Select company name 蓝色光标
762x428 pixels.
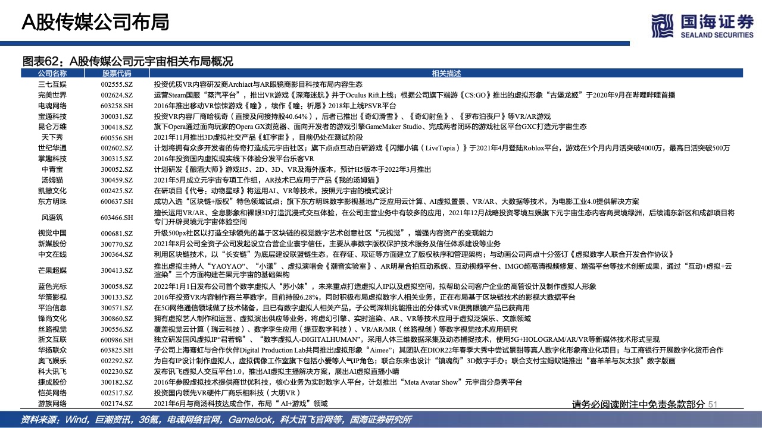tap(52, 286)
